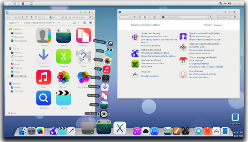
Task: Open the Videos clapperboard folder
Action: point(63,98)
